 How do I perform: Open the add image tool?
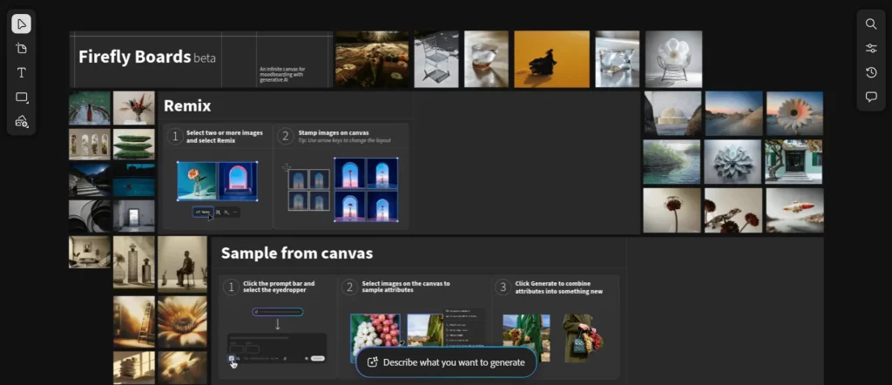(22, 122)
